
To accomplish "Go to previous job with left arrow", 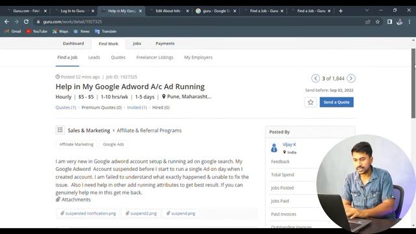I will click(x=315, y=79).
